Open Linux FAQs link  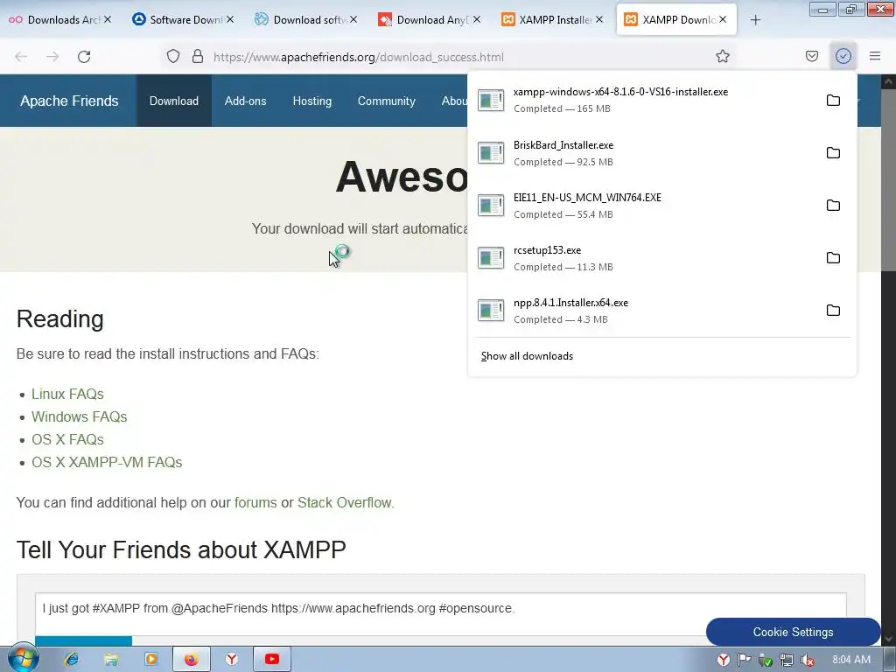[x=67, y=394]
